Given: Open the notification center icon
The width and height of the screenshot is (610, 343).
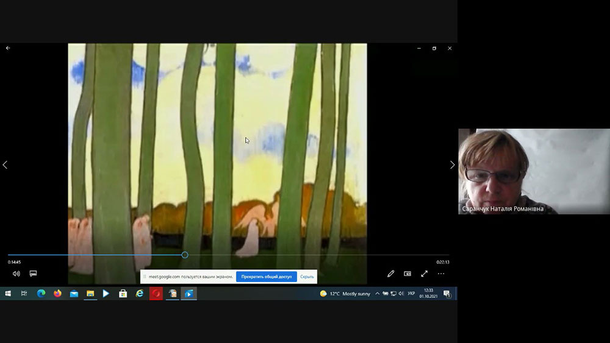Looking at the screenshot, I should pyautogui.click(x=447, y=294).
